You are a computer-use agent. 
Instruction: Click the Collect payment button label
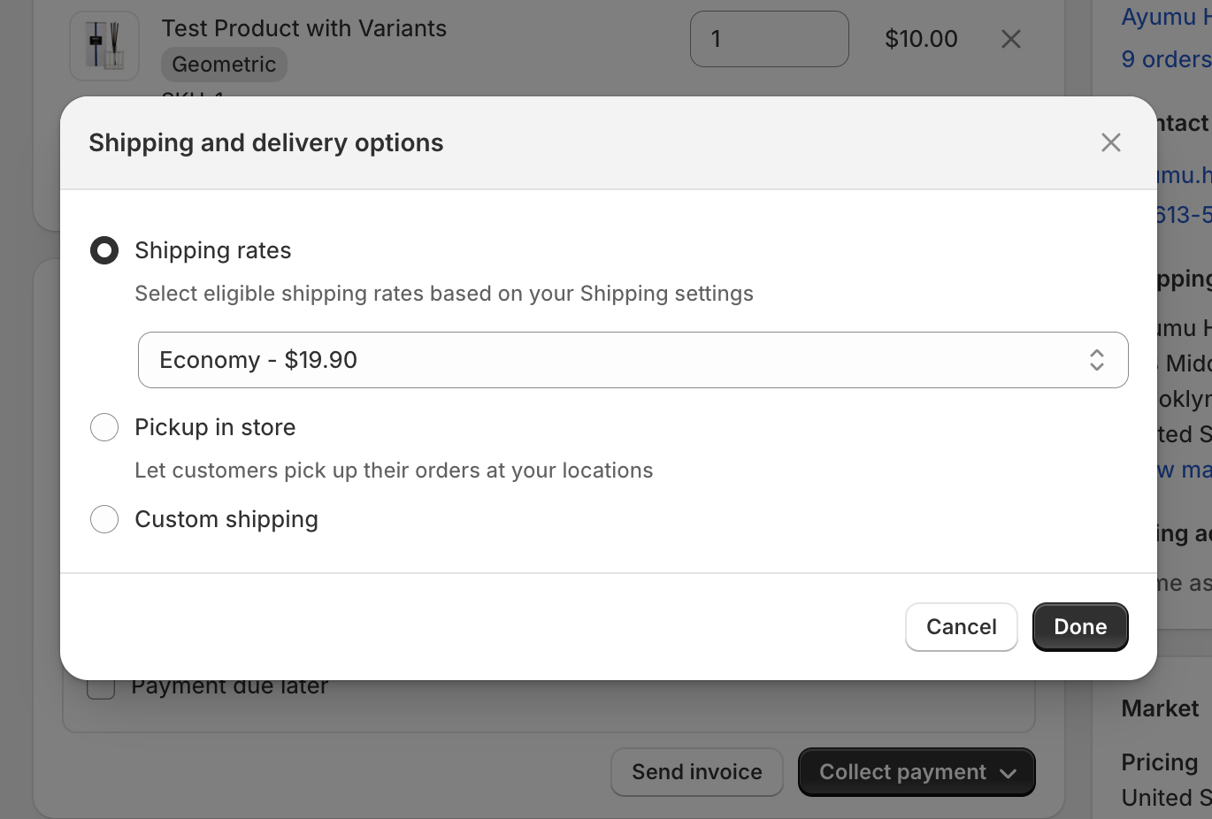pyautogui.click(x=902, y=772)
